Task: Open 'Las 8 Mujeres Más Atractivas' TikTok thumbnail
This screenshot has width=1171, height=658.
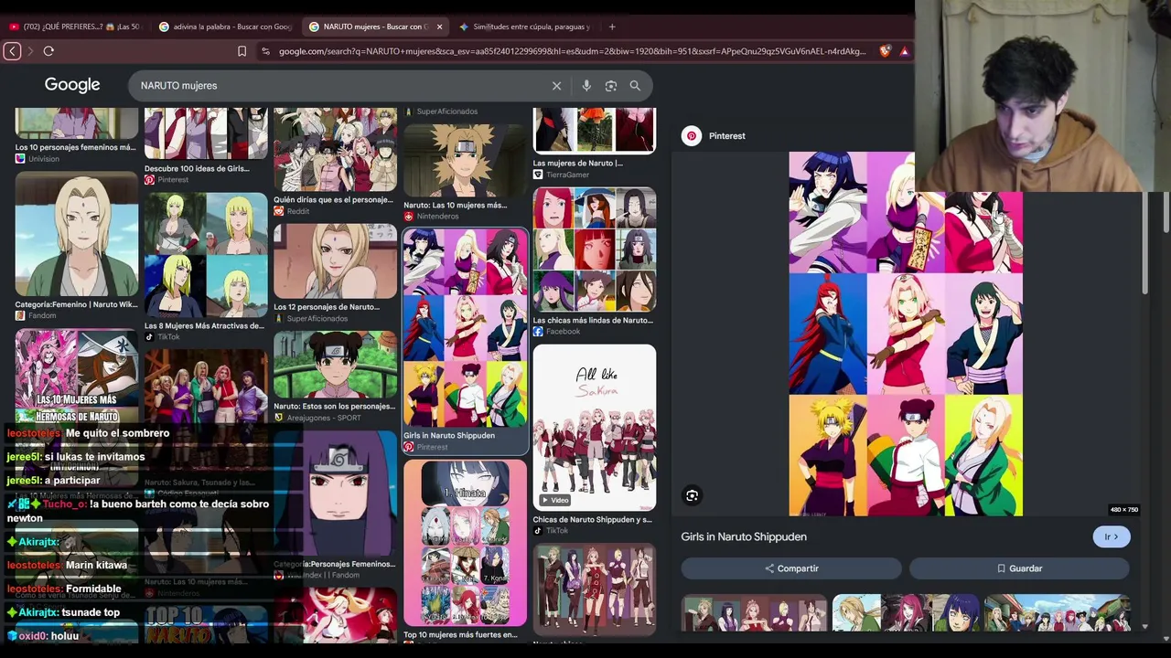Action: click(206, 255)
